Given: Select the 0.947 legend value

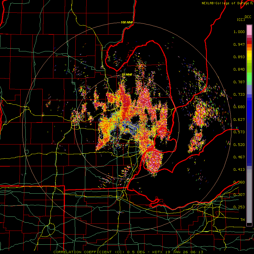Looking at the screenshot, I should [239, 44].
